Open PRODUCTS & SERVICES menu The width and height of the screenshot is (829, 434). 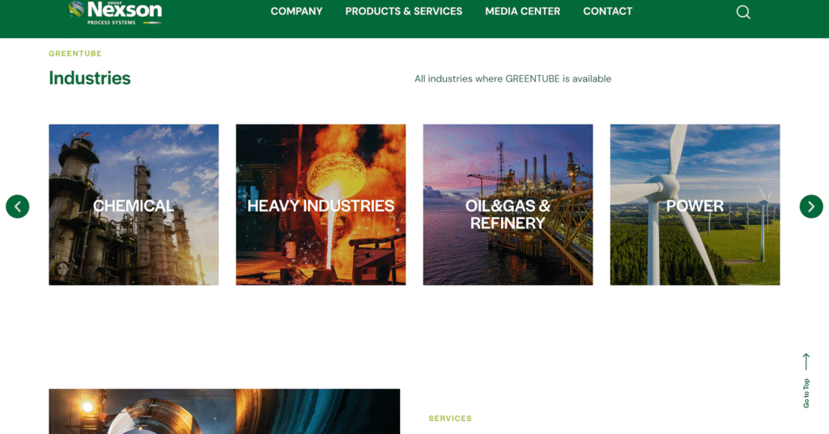(403, 11)
